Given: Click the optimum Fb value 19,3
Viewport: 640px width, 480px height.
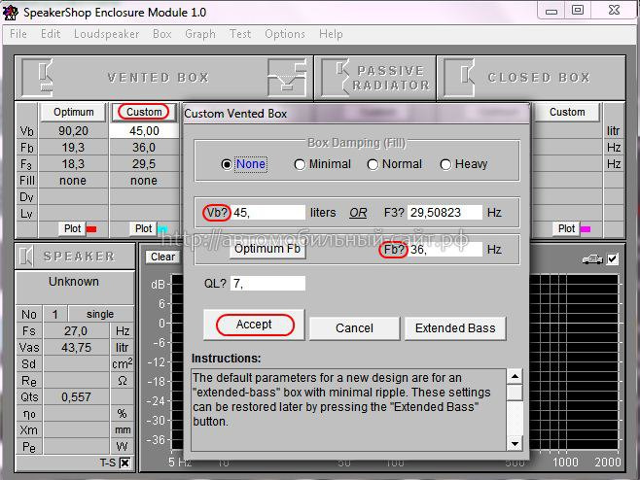Looking at the screenshot, I should pos(73,148).
